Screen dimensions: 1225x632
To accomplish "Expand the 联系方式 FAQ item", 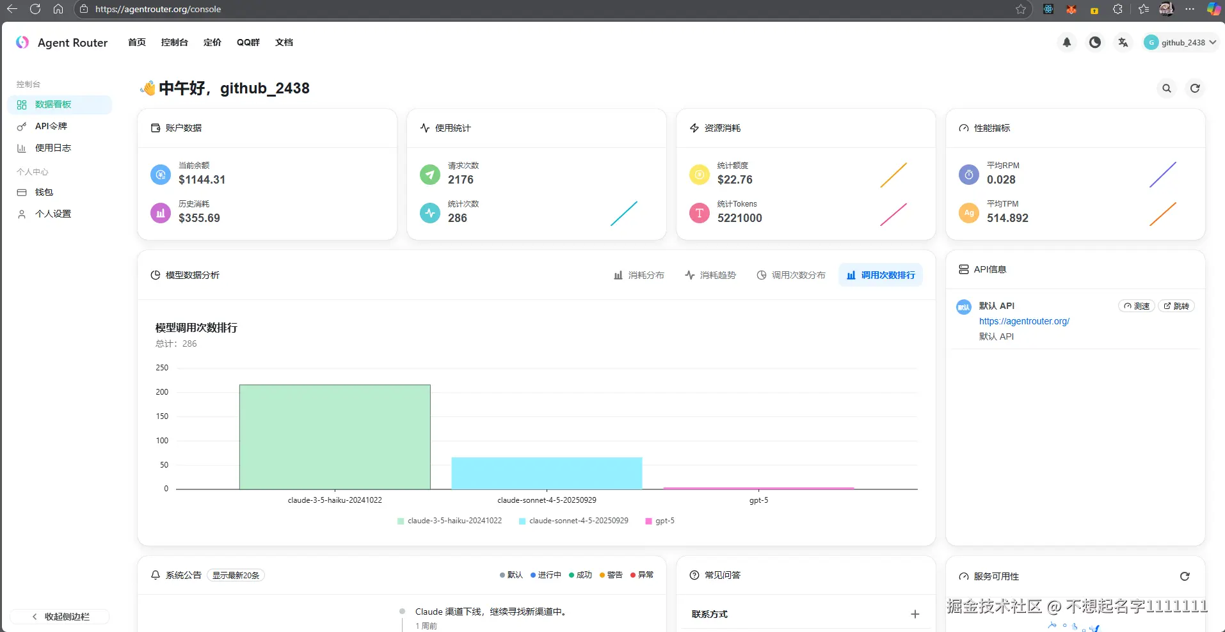I will coord(805,614).
